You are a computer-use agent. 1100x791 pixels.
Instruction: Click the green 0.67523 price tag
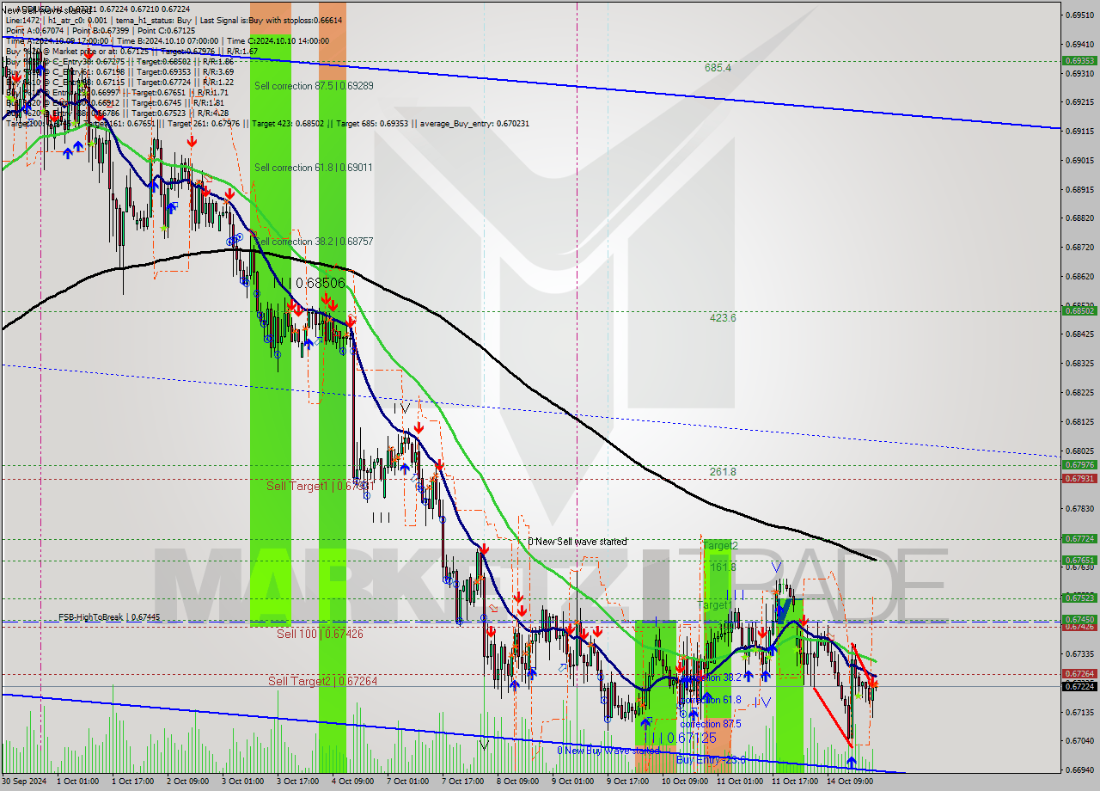click(x=1079, y=598)
